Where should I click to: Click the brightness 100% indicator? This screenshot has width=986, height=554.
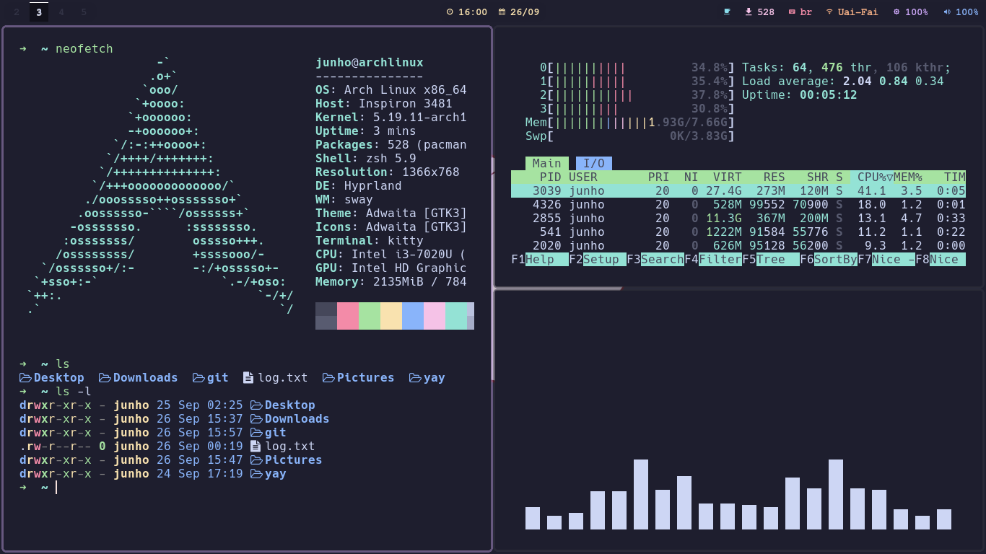coord(911,12)
